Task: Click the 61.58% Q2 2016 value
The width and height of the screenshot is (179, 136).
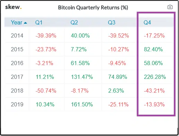Action: tap(80, 63)
